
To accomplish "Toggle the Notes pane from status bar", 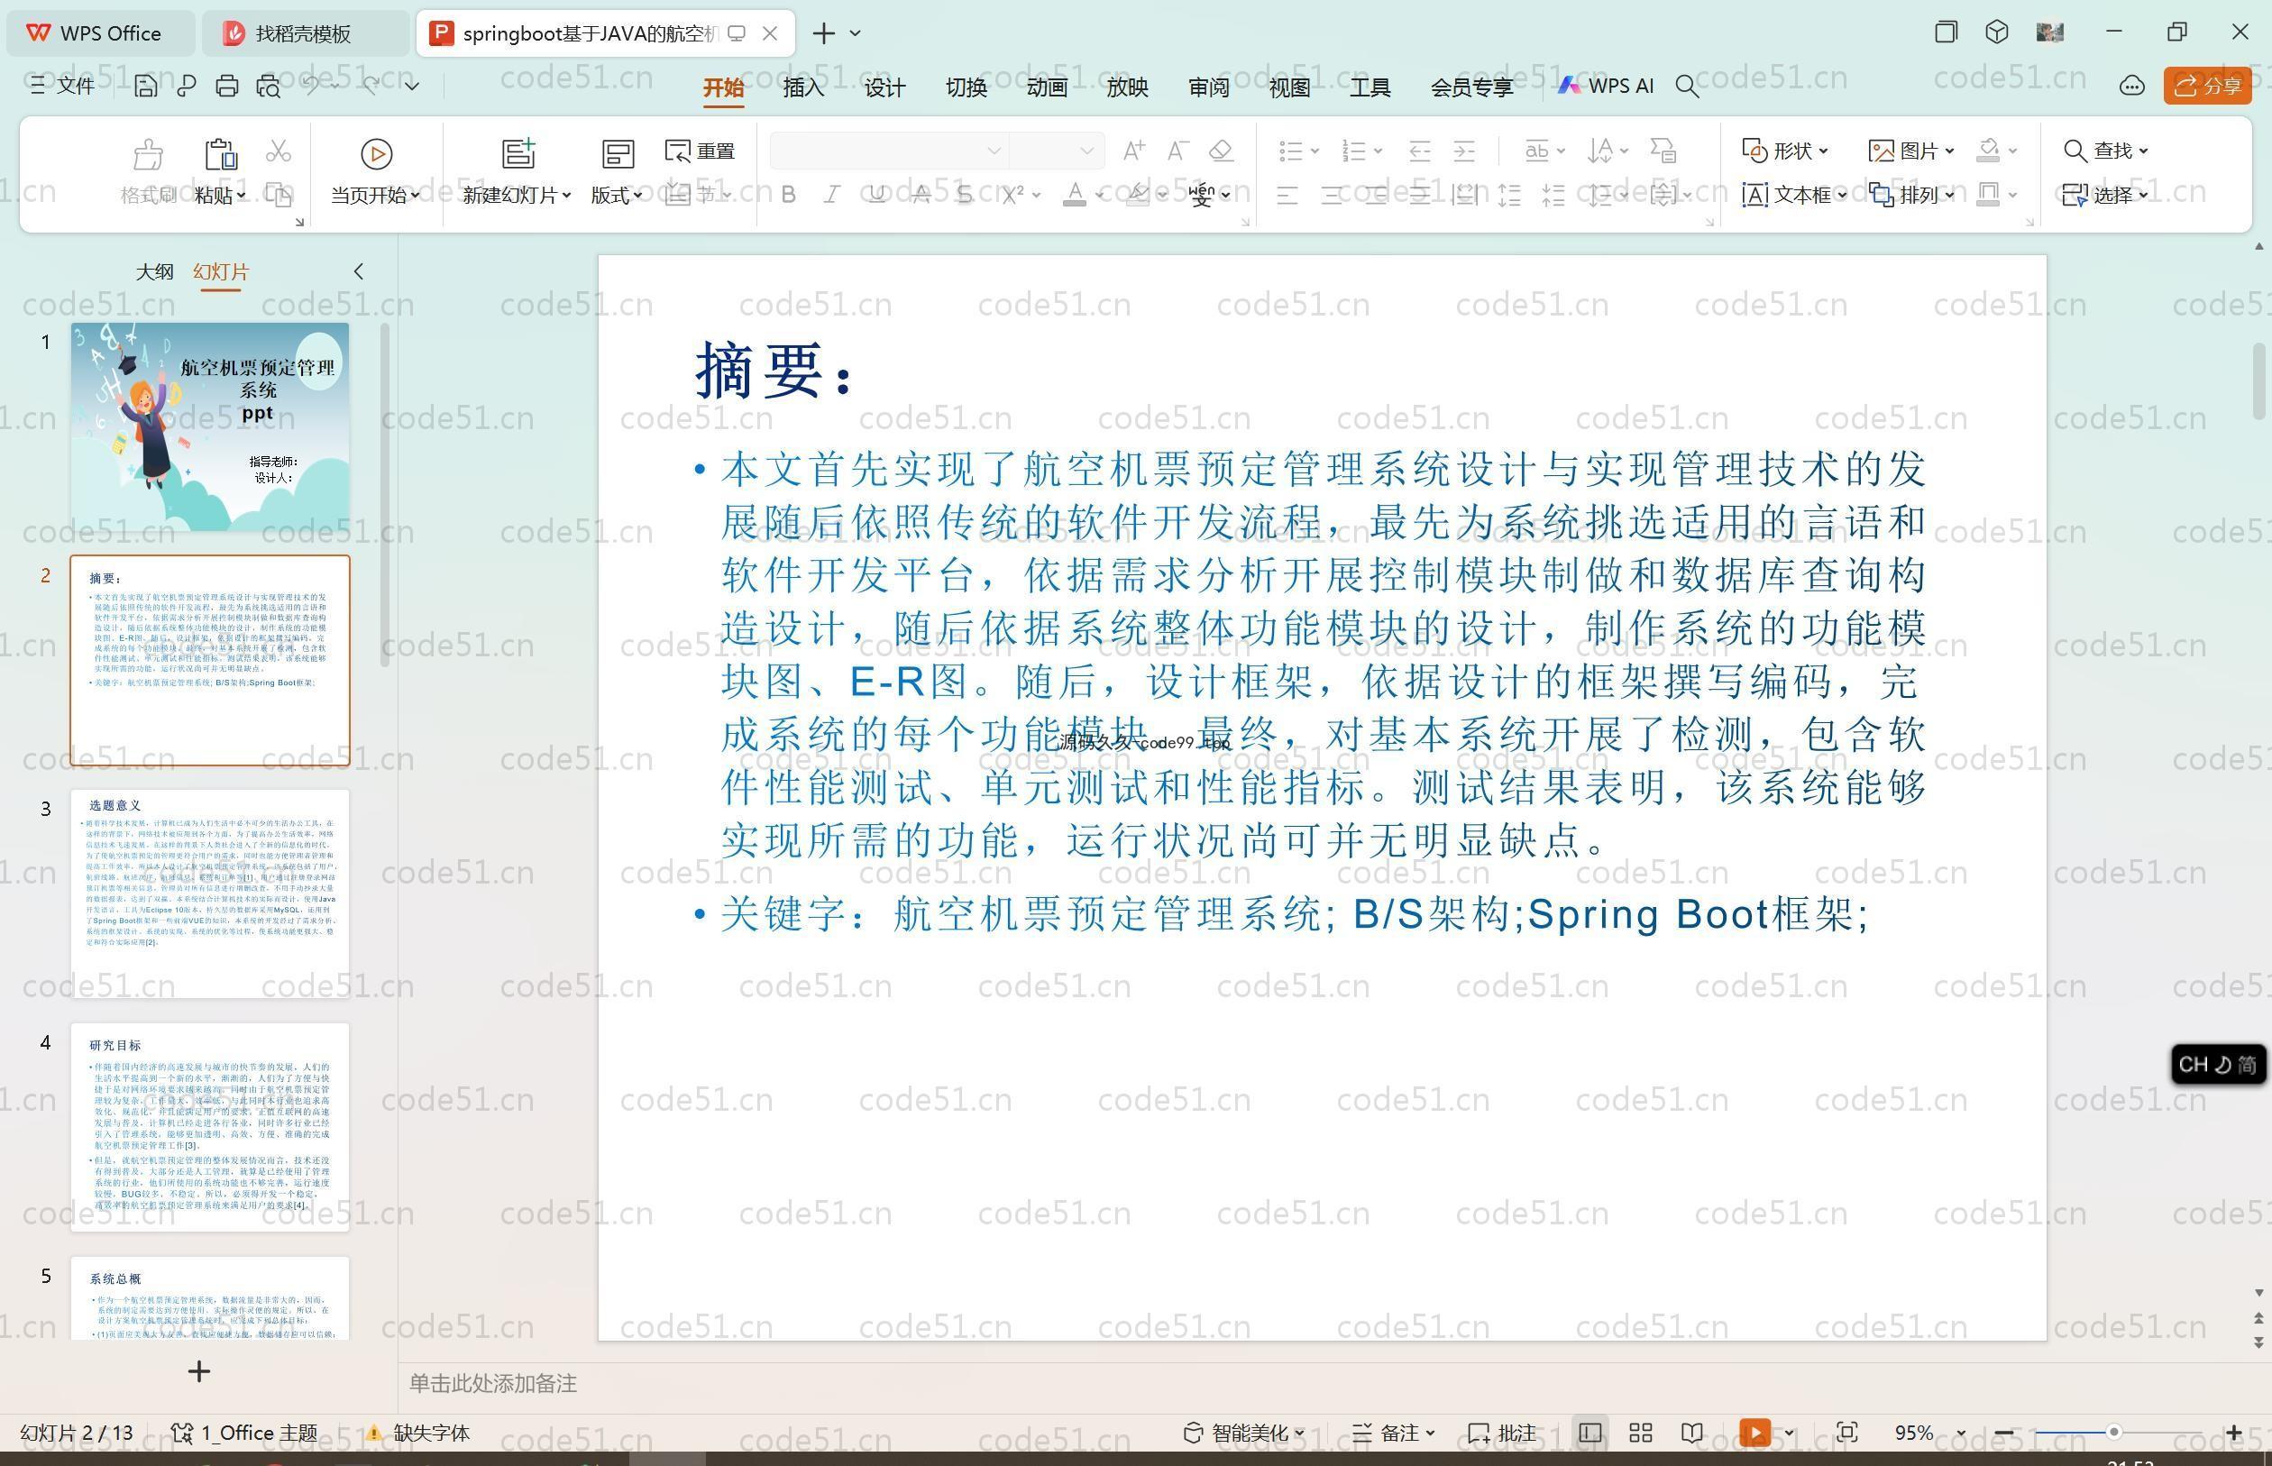I will tap(1393, 1433).
